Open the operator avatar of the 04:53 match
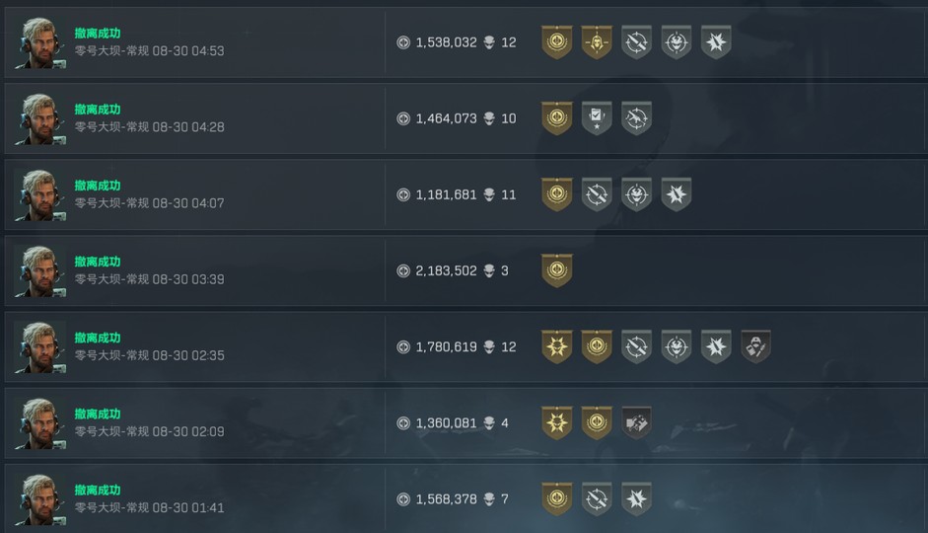The height and width of the screenshot is (533, 928). tap(39, 43)
